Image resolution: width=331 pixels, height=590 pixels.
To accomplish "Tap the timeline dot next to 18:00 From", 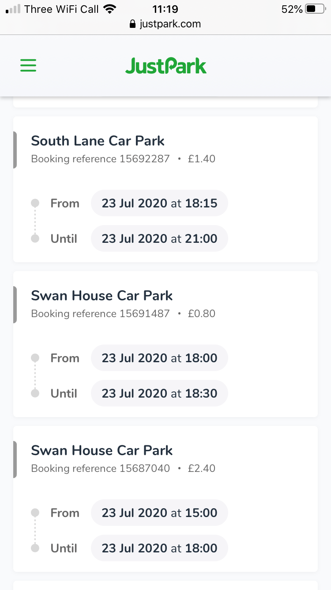I will click(35, 358).
